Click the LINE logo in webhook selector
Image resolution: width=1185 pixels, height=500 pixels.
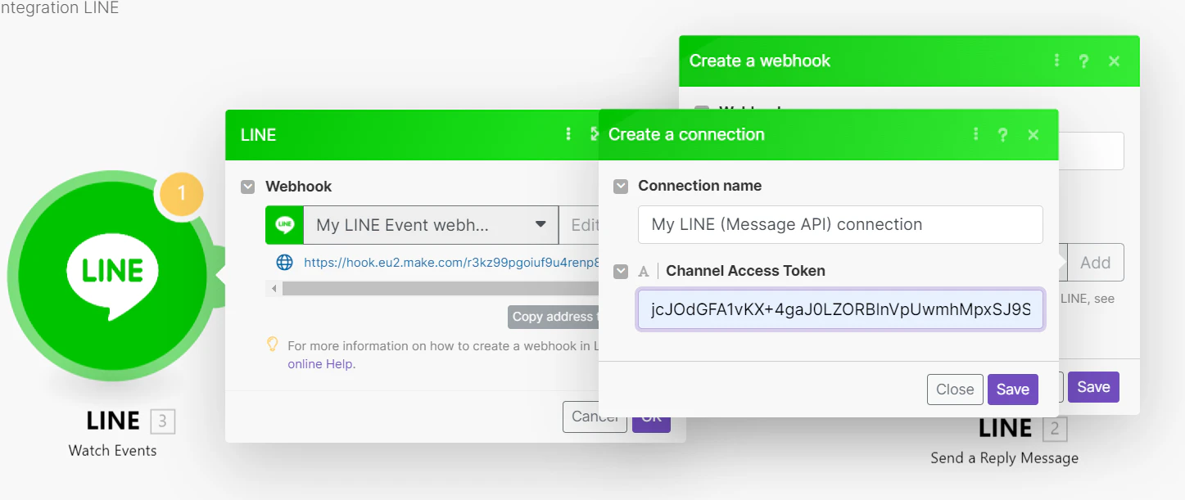[x=285, y=225]
